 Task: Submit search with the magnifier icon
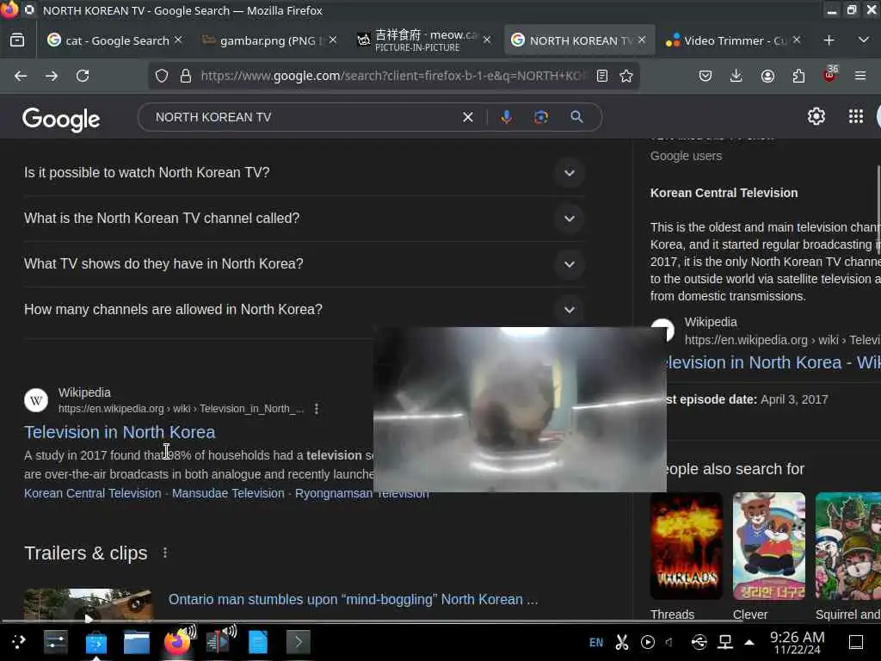click(x=576, y=117)
